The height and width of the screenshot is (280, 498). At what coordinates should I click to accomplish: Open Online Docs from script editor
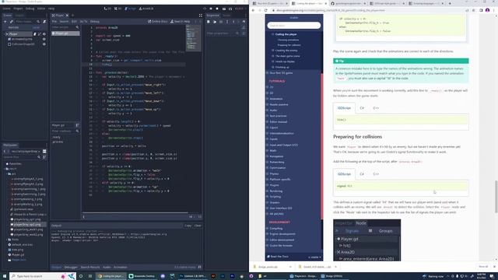pos(157,22)
